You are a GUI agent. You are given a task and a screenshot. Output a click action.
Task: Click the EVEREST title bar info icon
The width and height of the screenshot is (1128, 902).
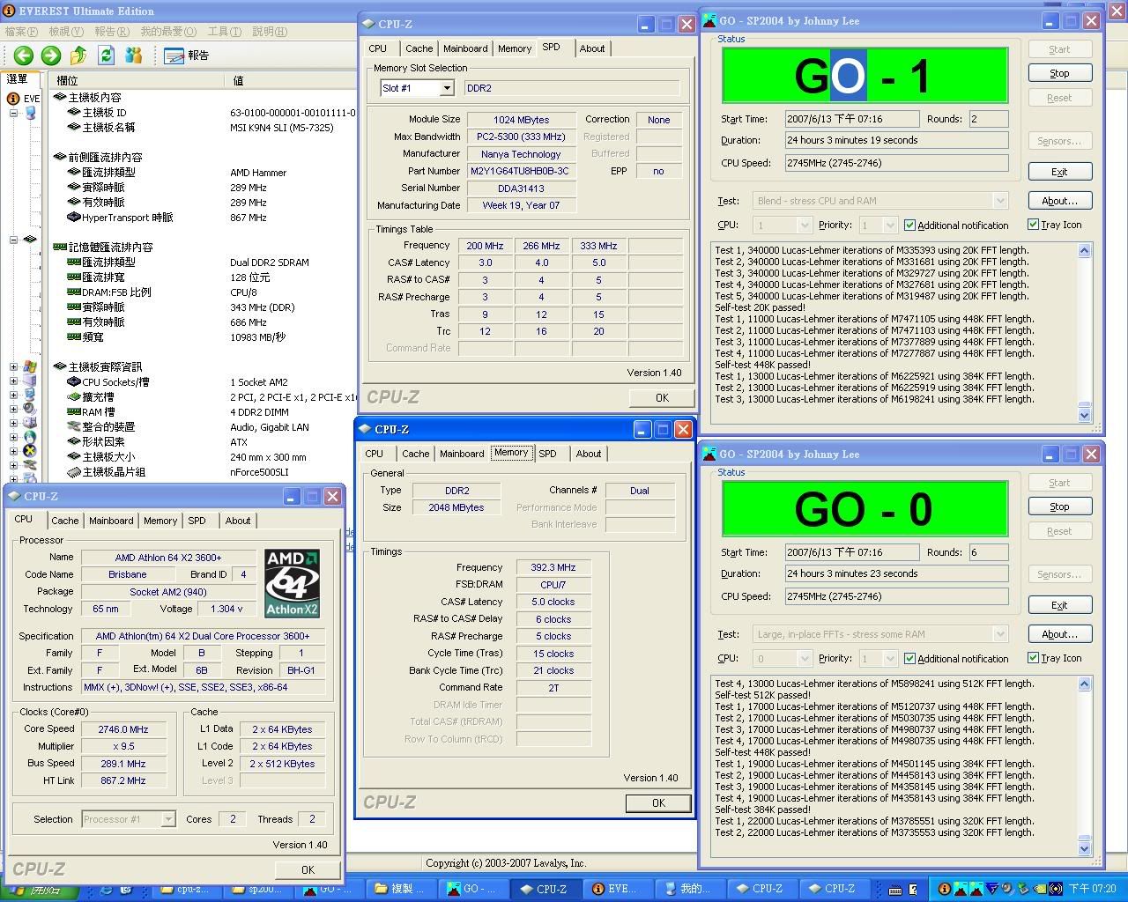coord(10,11)
